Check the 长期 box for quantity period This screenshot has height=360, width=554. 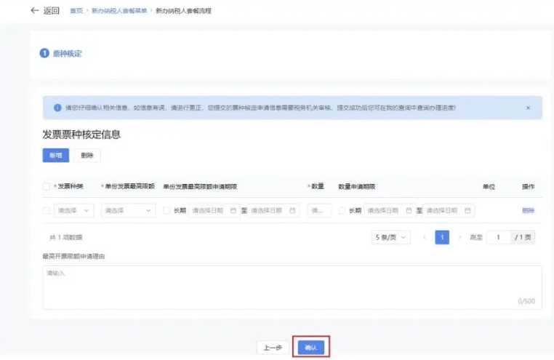click(x=342, y=211)
